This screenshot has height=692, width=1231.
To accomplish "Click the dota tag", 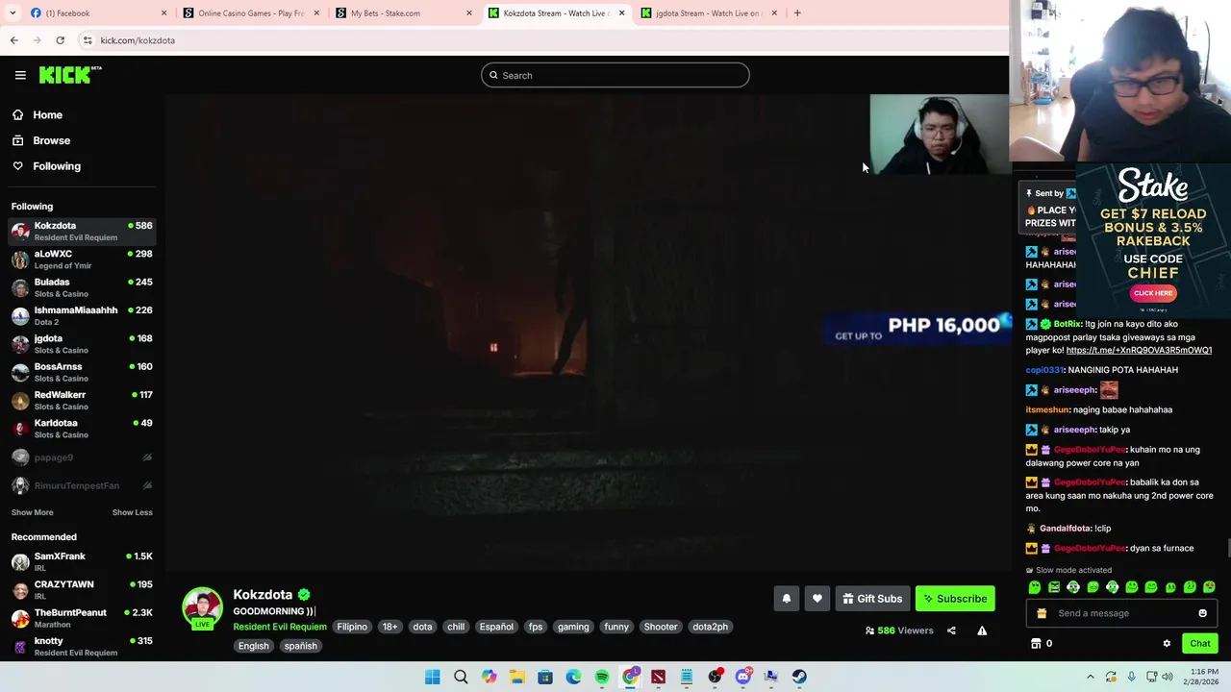I will tap(422, 627).
